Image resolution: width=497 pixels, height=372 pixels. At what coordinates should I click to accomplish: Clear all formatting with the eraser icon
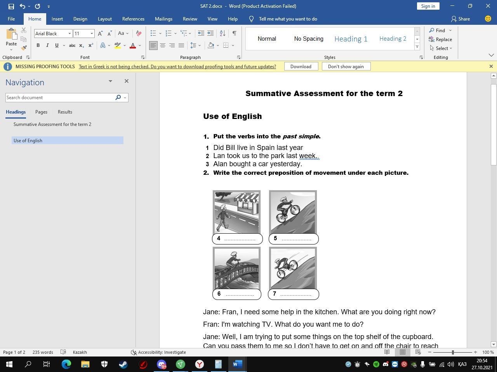(139, 33)
